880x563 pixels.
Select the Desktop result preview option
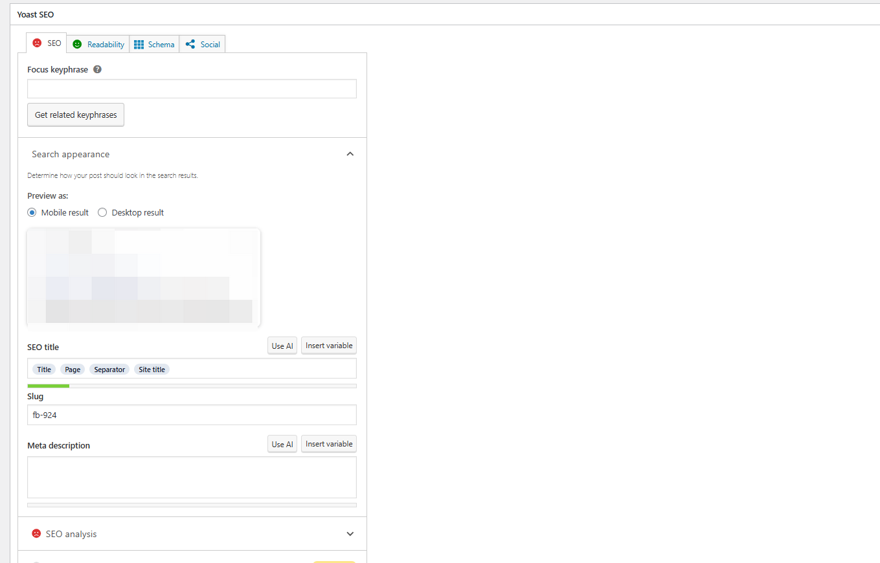tap(102, 212)
